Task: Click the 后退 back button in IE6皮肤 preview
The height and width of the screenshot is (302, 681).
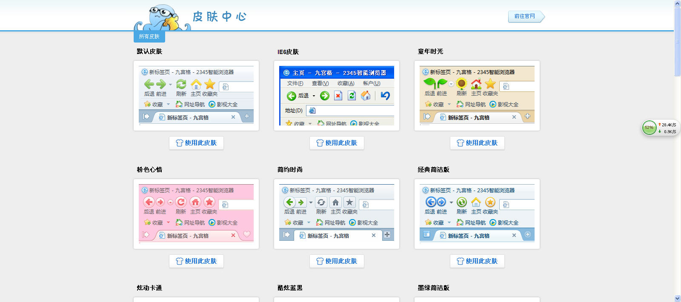Action: (298, 96)
